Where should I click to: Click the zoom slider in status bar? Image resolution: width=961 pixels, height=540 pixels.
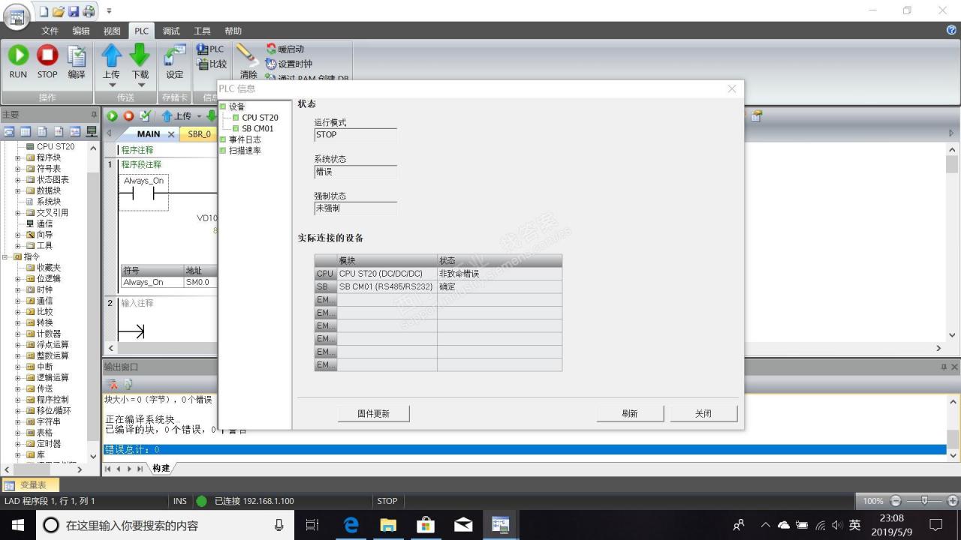[x=925, y=501]
